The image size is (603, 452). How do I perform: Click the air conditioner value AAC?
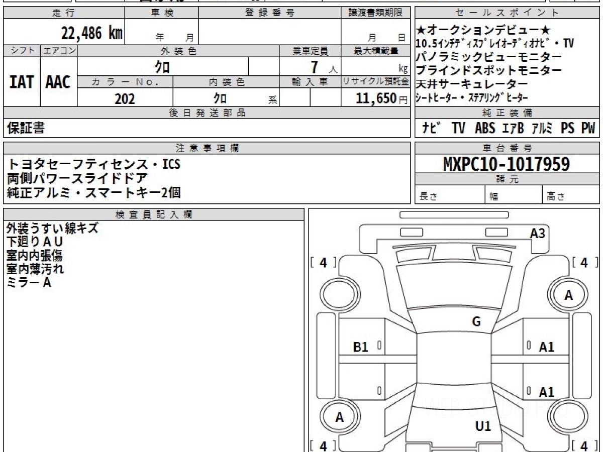coord(58,82)
